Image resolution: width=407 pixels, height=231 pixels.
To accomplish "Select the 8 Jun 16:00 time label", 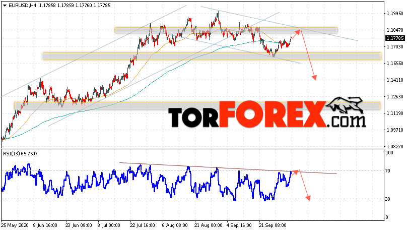I will tap(45, 225).
